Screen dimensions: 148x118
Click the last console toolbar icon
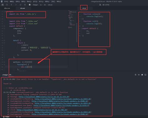click(146, 75)
